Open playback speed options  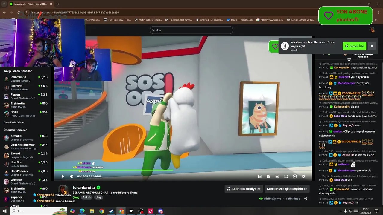coord(295,176)
